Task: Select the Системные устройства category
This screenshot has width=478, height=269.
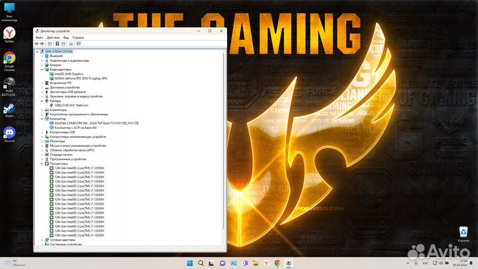Action: (x=66, y=244)
